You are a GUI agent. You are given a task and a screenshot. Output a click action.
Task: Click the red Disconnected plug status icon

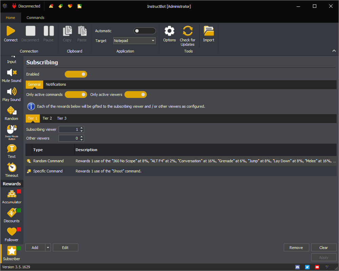(x=14, y=6)
